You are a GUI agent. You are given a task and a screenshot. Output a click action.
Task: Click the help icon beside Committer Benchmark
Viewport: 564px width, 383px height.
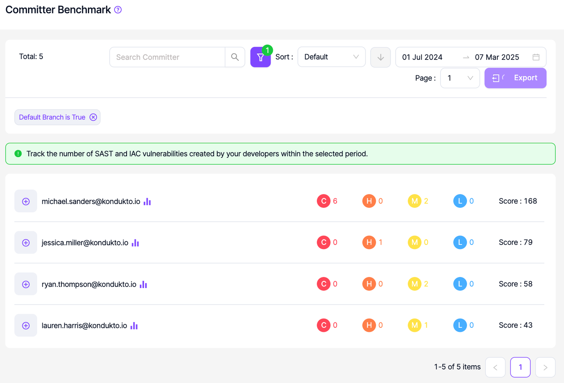118,10
